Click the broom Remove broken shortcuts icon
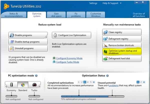The height and width of the screenshot is (104, 150). [105, 45]
